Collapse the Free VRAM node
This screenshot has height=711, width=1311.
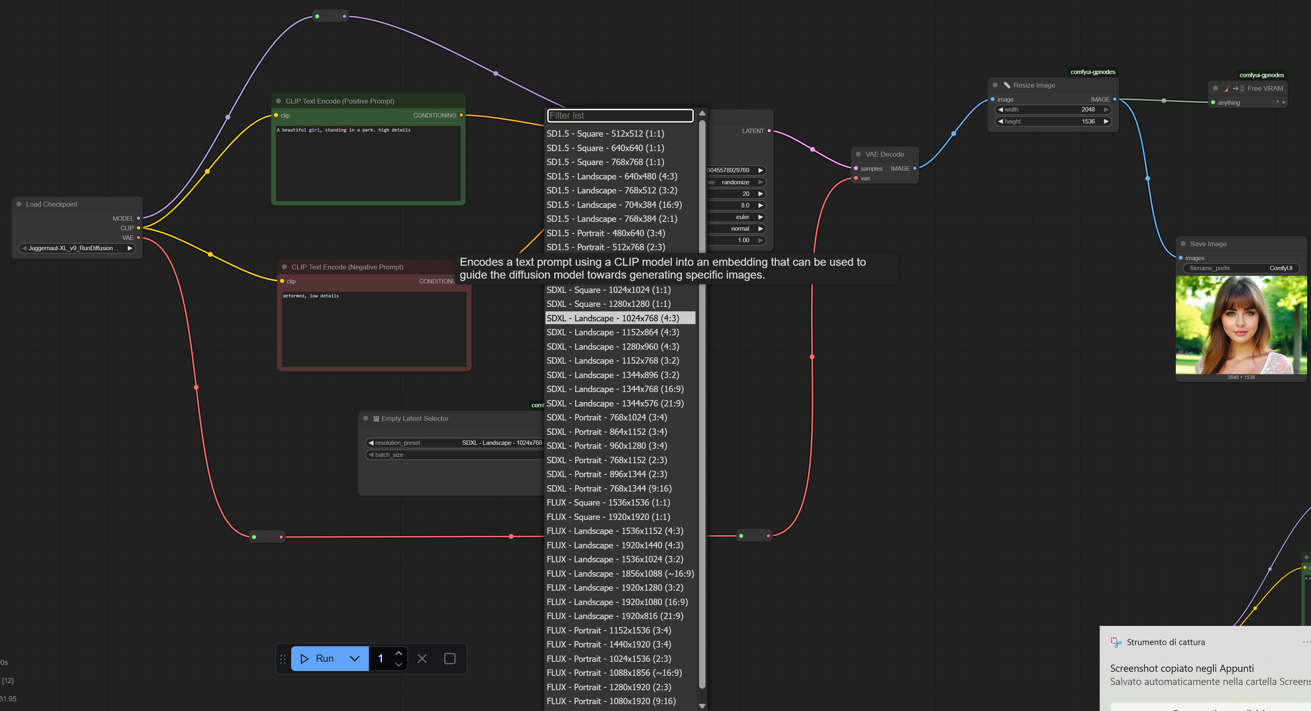1215,88
